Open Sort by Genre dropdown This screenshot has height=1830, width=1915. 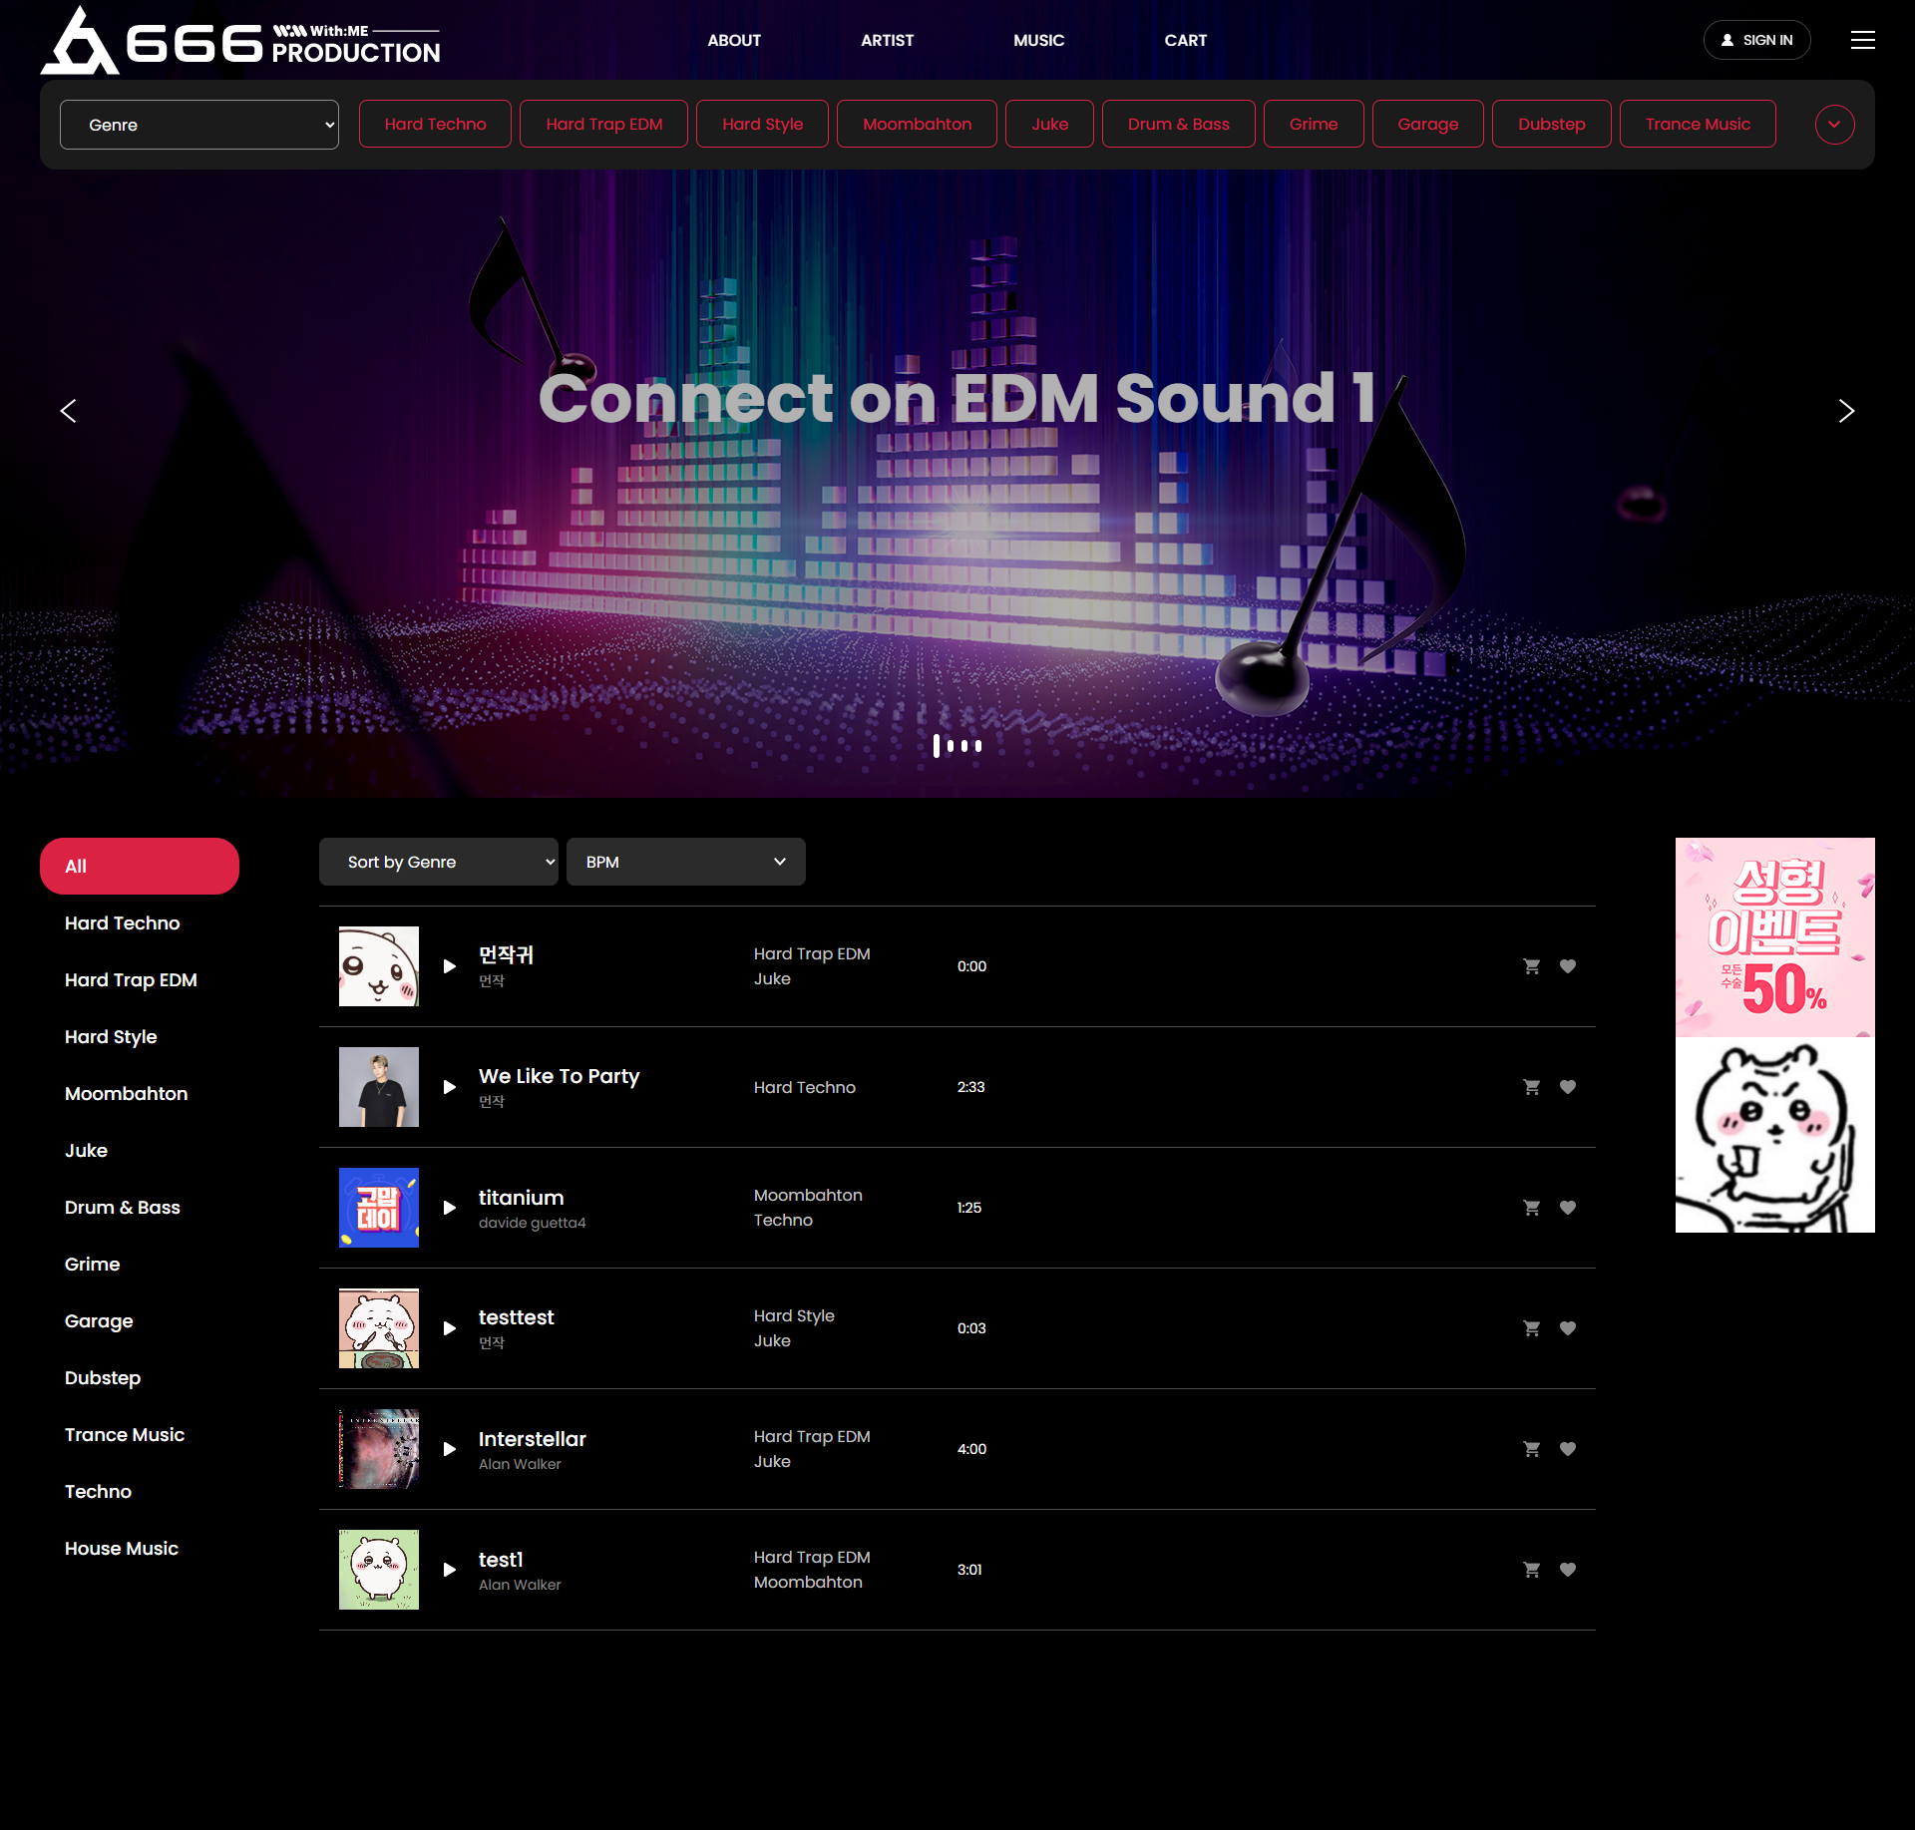coord(439,862)
